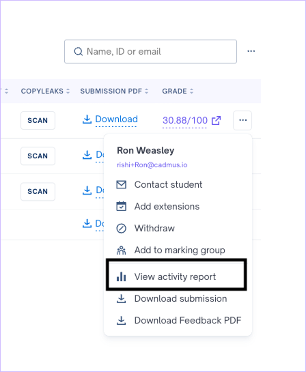
Task: Click SCAN button in the first row
Action: pyautogui.click(x=38, y=120)
